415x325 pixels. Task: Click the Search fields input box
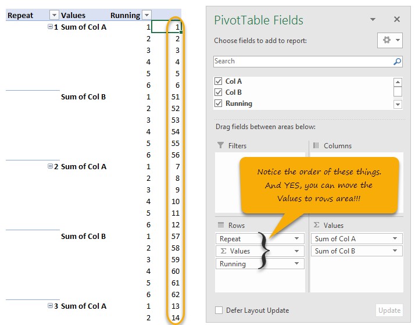302,62
